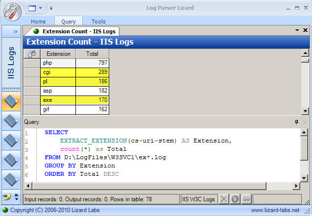This screenshot has width=312, height=216.
Task: Click the 289 total cell
Action: tap(92, 72)
